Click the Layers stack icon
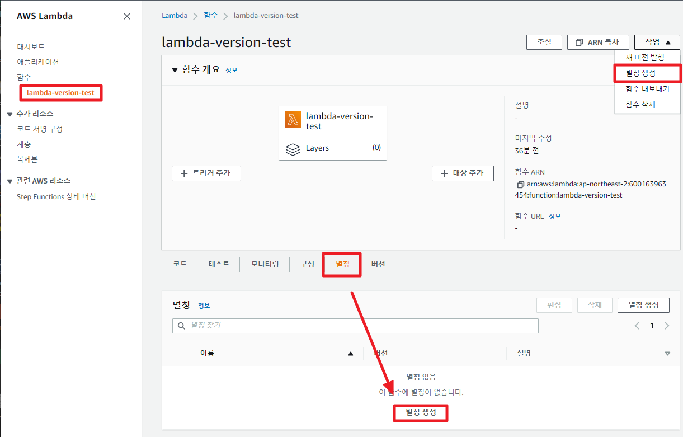This screenshot has width=683, height=437. (293, 149)
